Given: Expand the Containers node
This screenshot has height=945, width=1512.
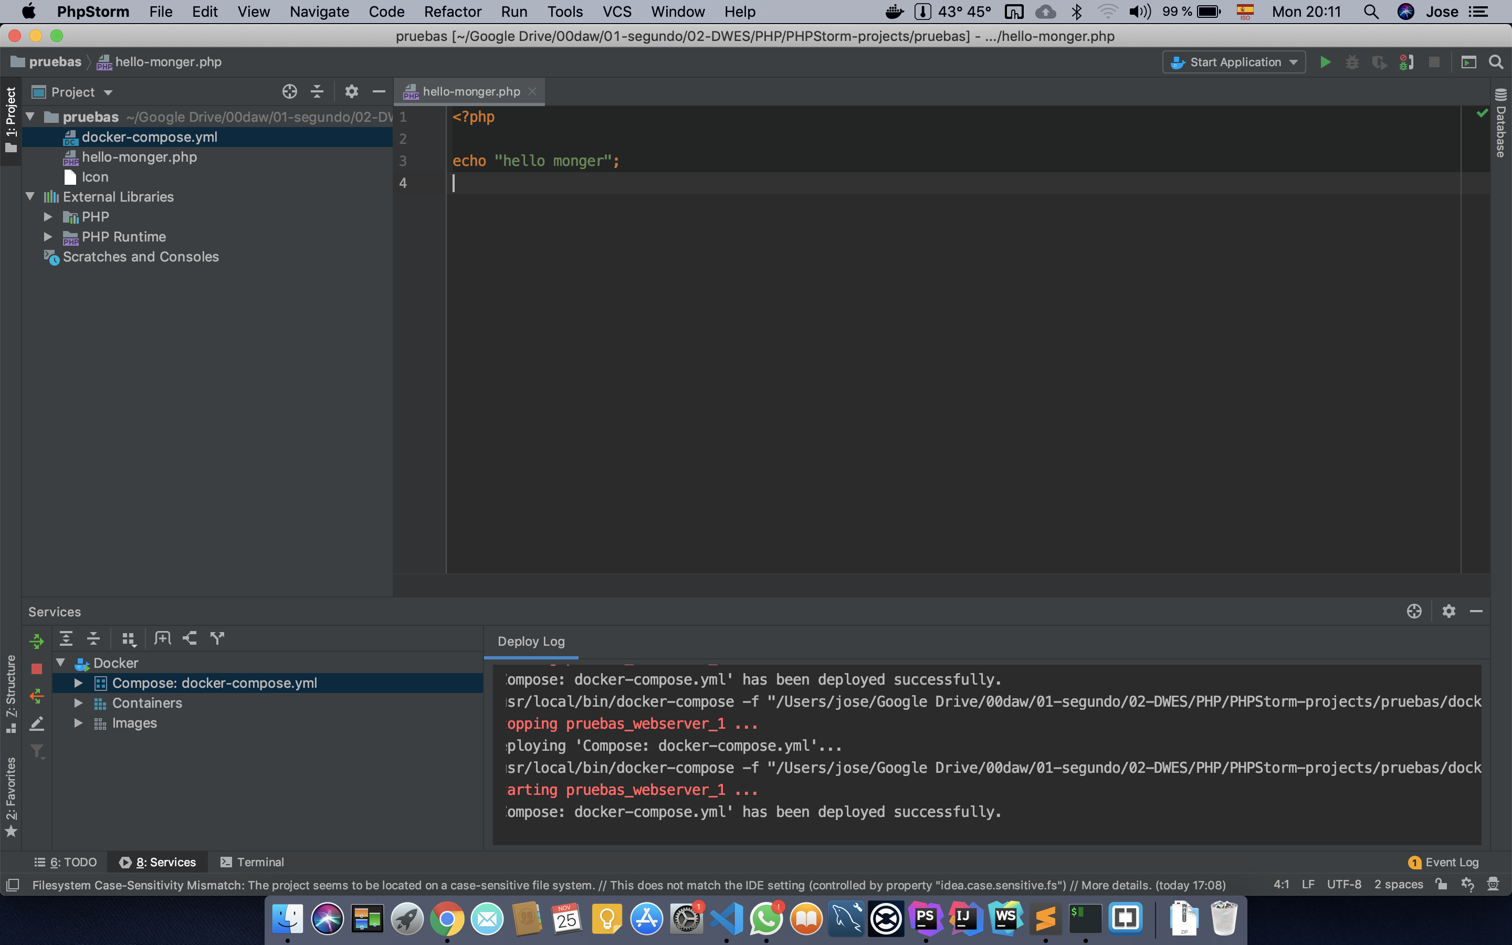Looking at the screenshot, I should (78, 703).
